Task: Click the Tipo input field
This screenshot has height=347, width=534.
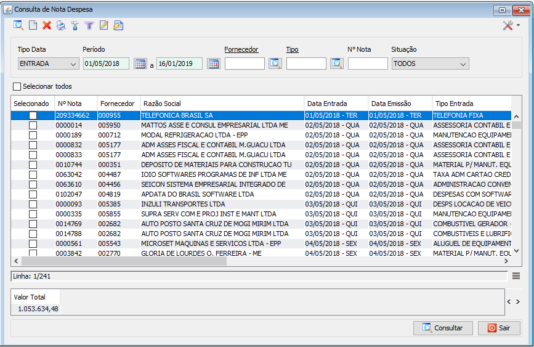Action: [306, 63]
